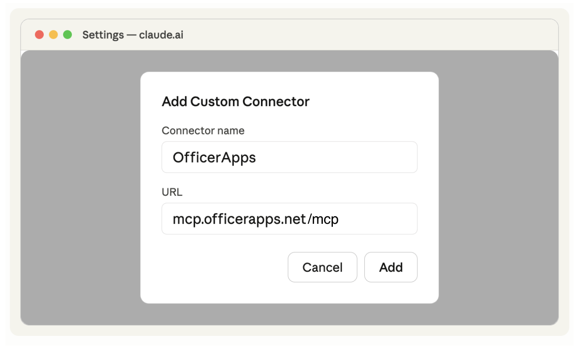This screenshot has height=346, width=580.
Task: Click the Add button to save connector
Action: 391,267
